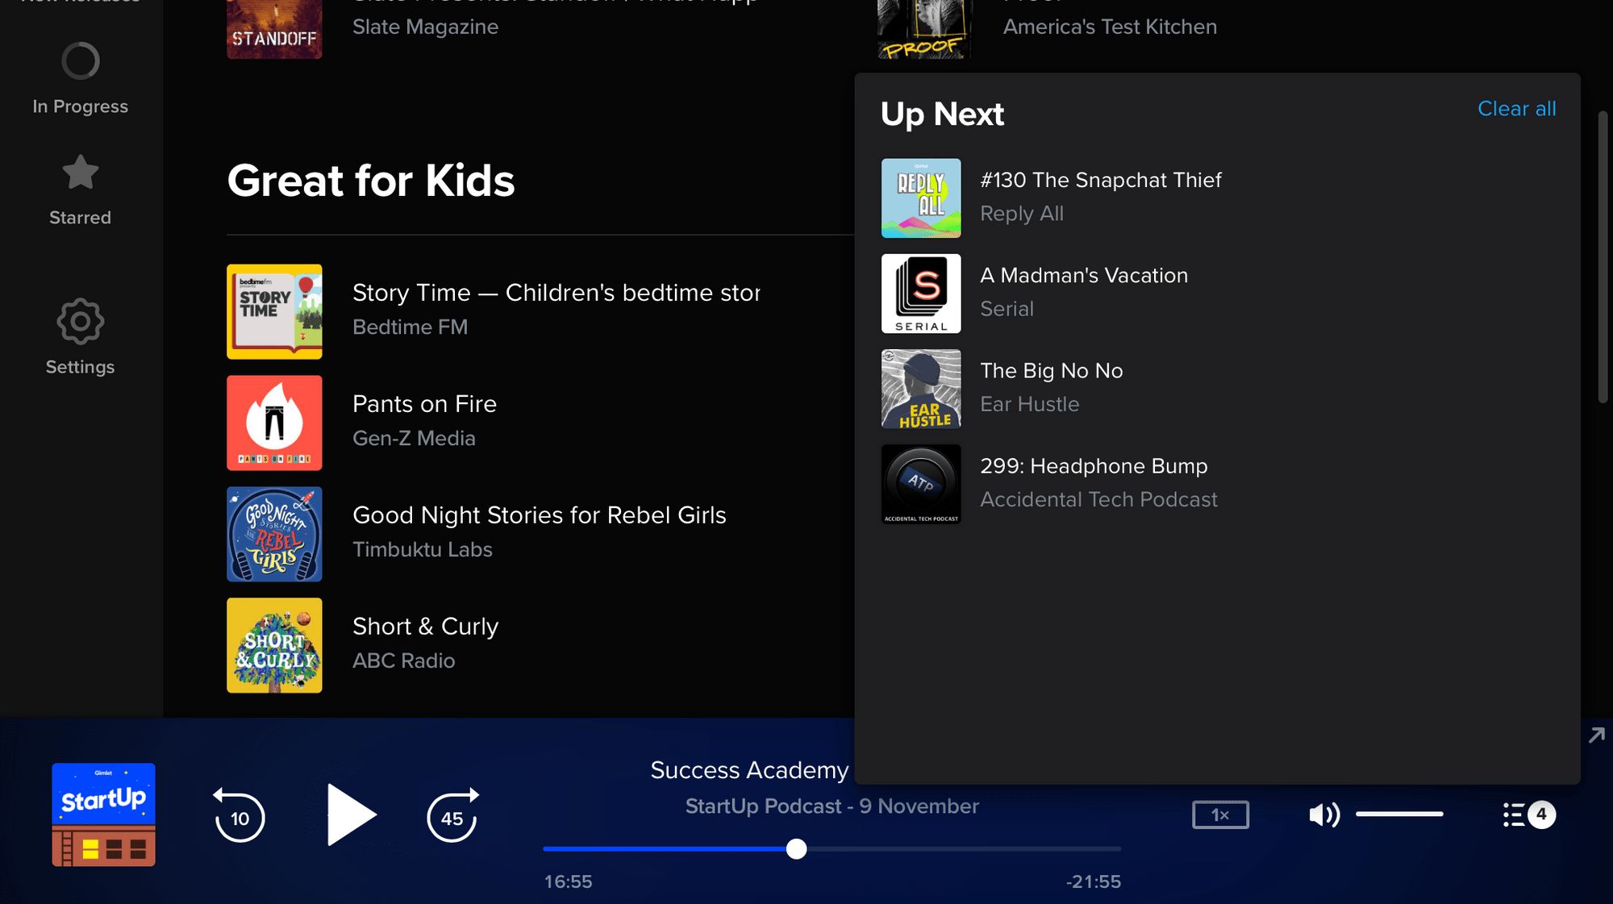The height and width of the screenshot is (904, 1613).
Task: Select A Madman's Vacation episode
Action: click(1084, 275)
